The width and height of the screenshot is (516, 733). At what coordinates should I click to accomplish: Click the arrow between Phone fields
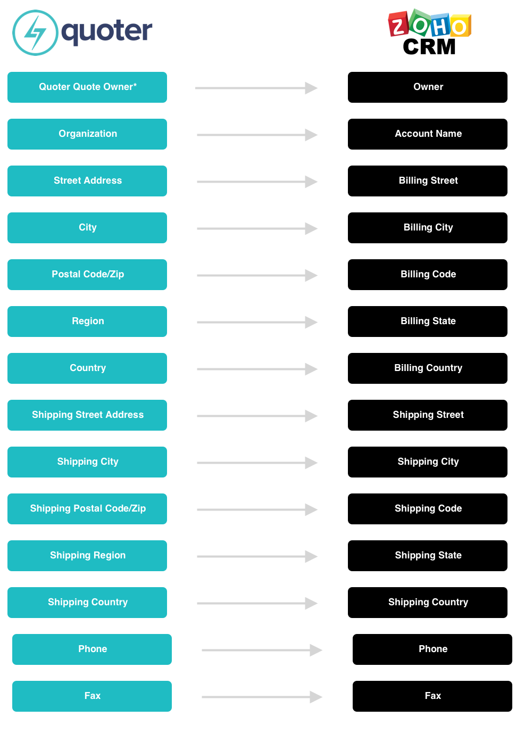point(262,650)
